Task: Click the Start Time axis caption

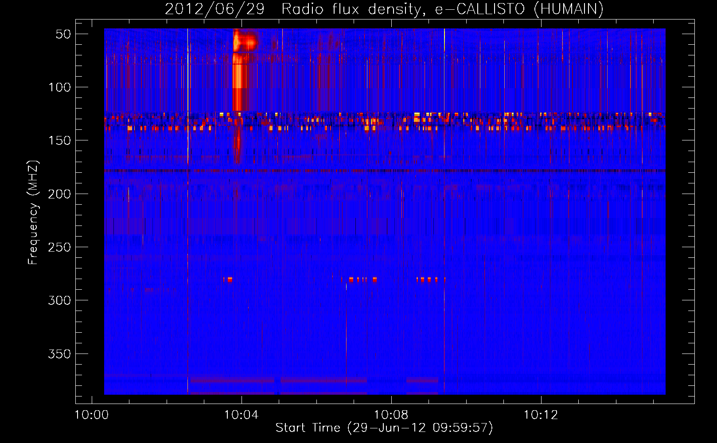Action: tap(384, 428)
